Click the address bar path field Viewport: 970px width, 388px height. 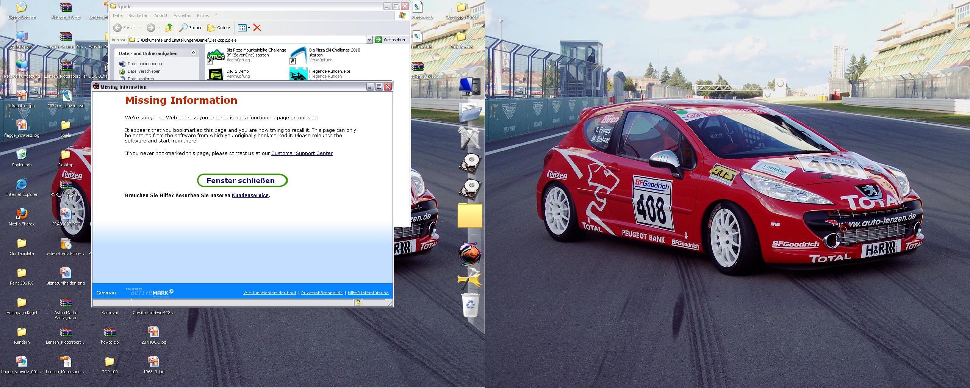point(250,40)
